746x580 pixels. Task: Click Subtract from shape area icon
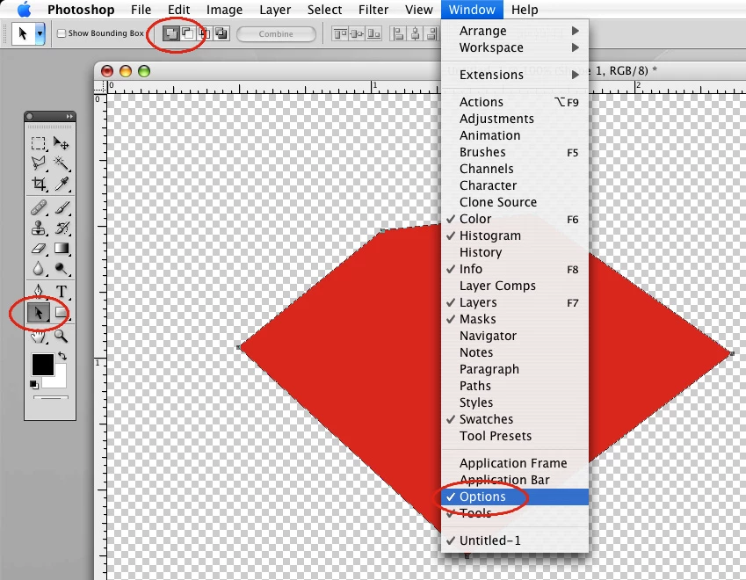coord(188,33)
